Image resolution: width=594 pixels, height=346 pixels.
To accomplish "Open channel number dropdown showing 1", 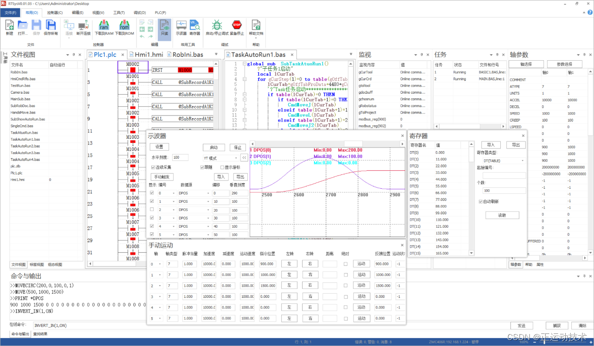I will click(167, 201).
